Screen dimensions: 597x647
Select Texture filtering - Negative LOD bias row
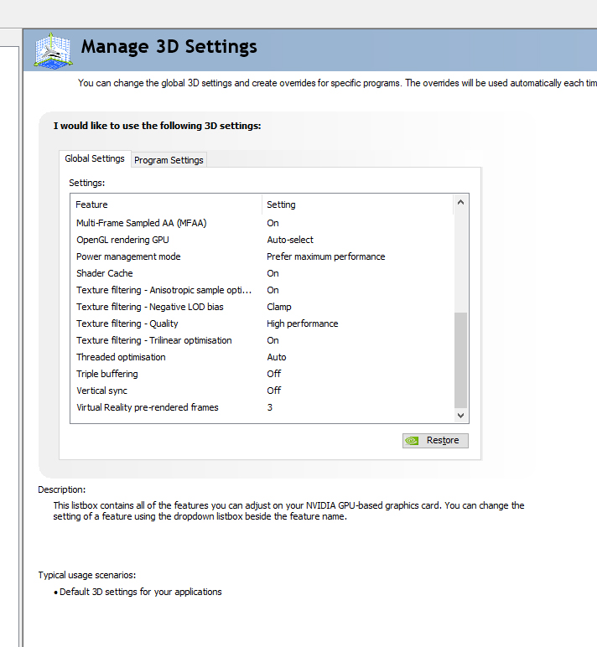pyautogui.click(x=149, y=307)
